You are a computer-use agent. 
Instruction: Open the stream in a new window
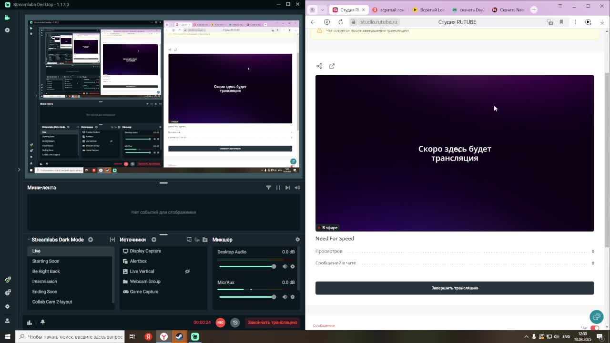[x=332, y=66]
